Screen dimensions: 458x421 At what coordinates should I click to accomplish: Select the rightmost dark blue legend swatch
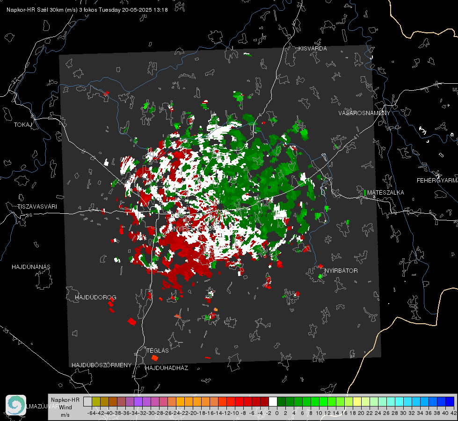[450, 401]
